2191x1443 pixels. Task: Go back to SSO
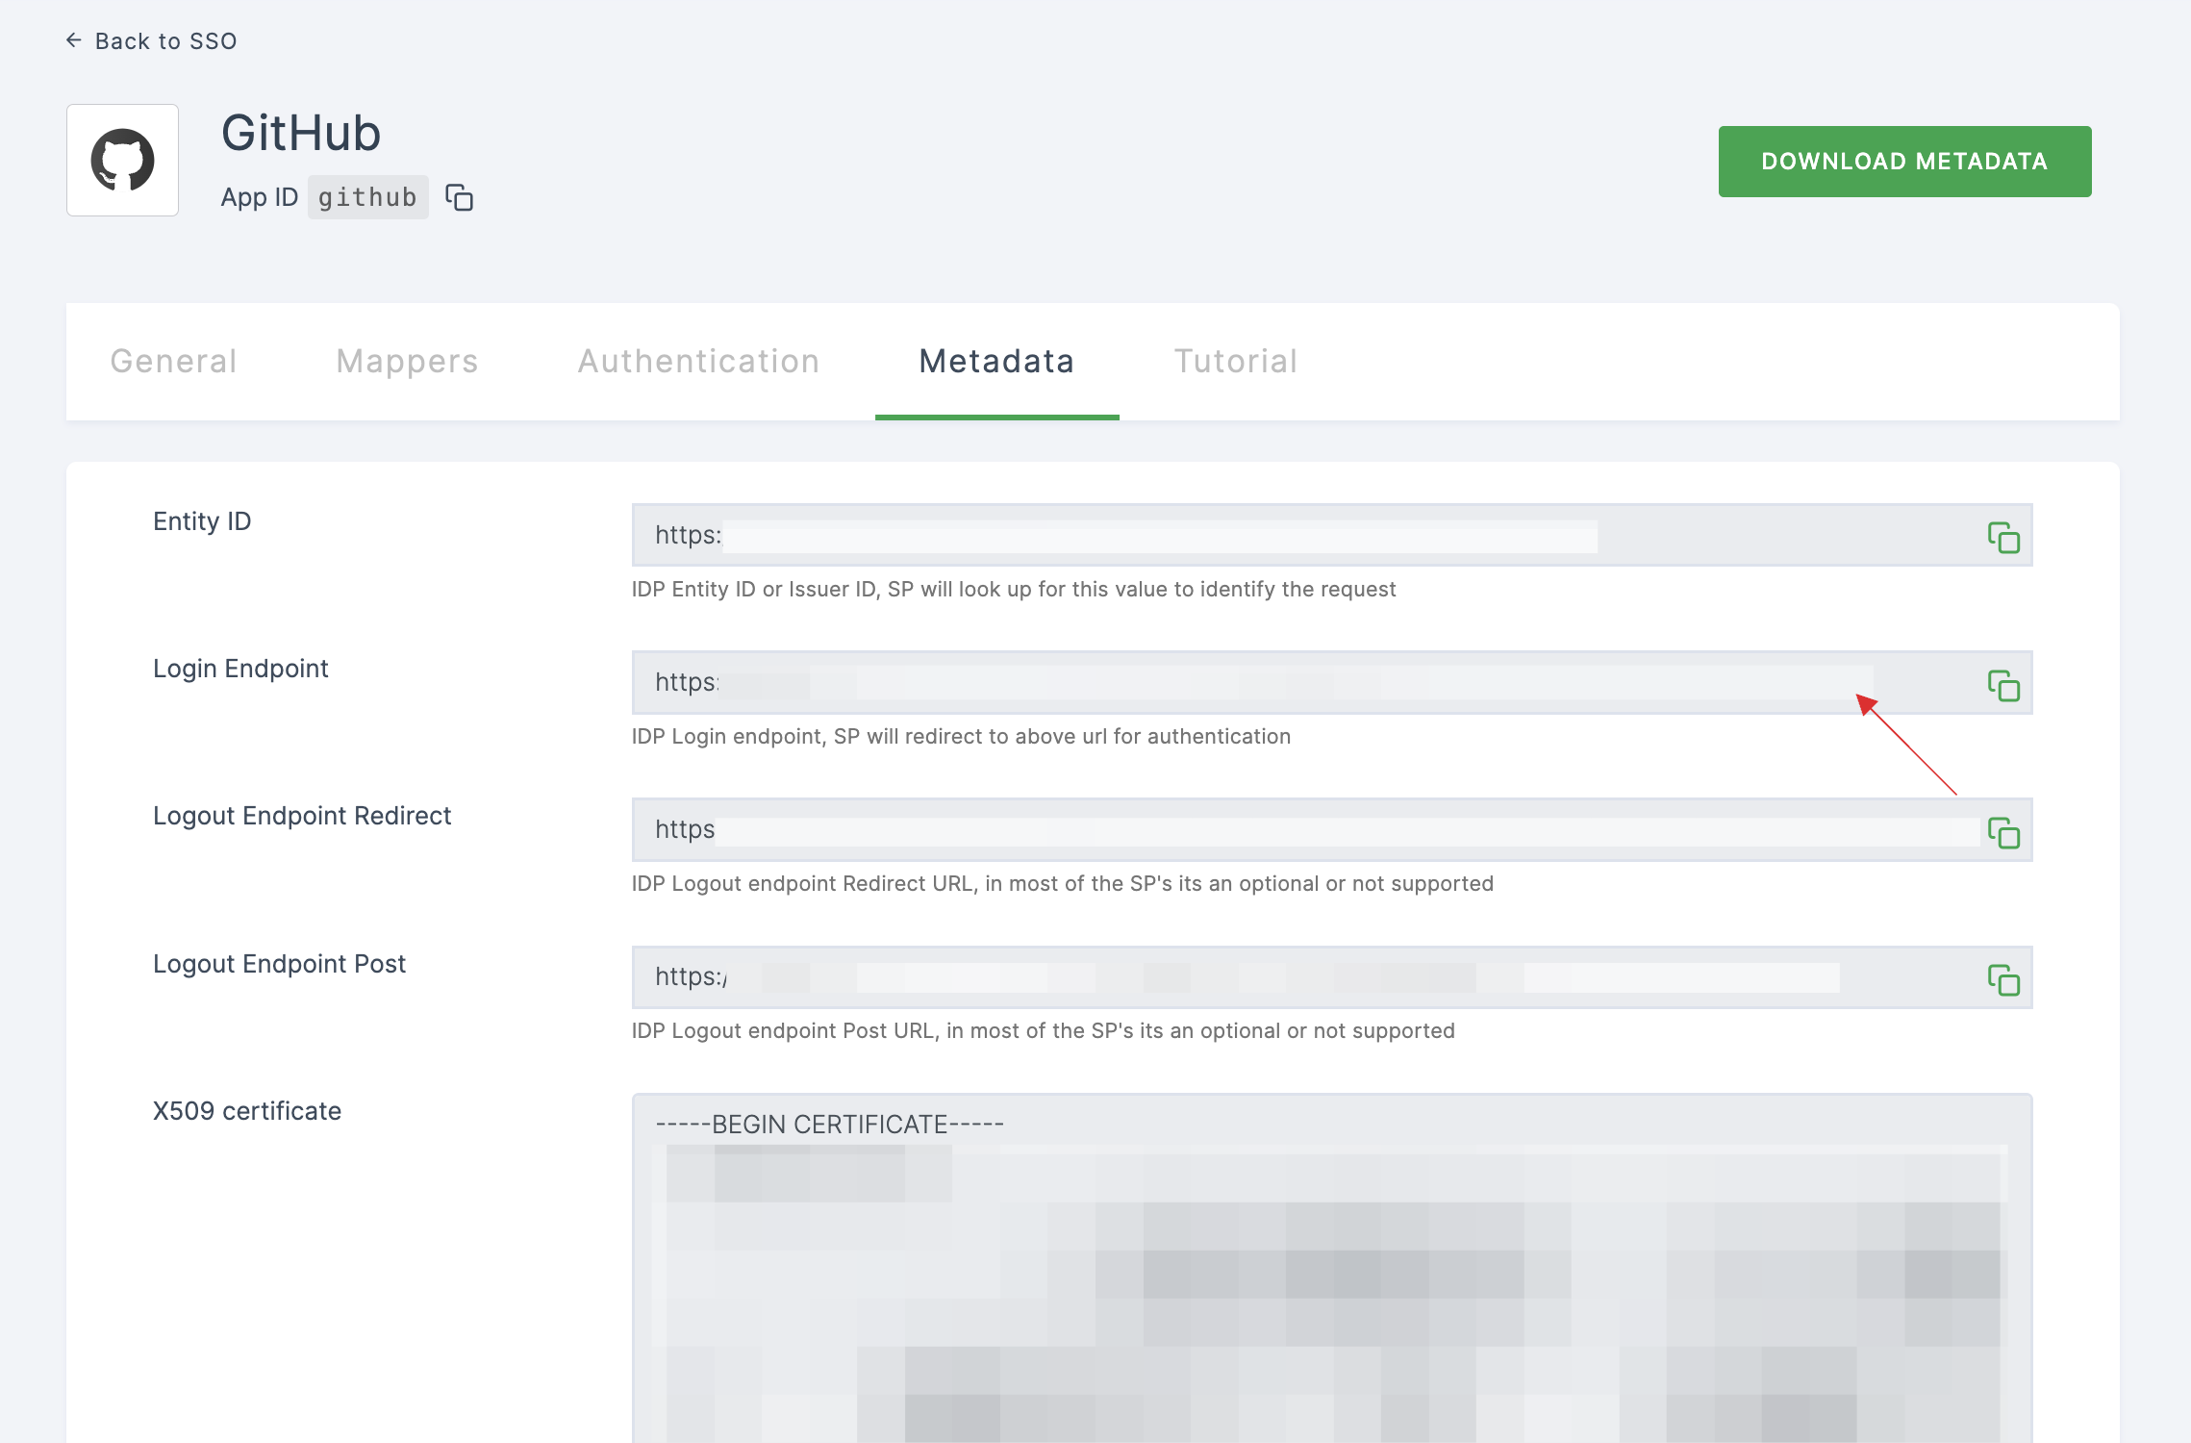pos(151,40)
